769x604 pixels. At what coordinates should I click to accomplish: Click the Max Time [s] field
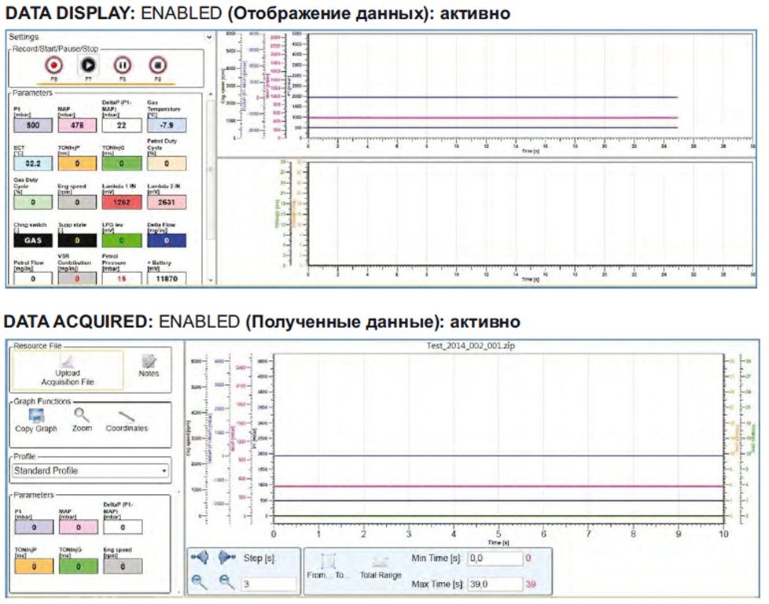click(495, 584)
